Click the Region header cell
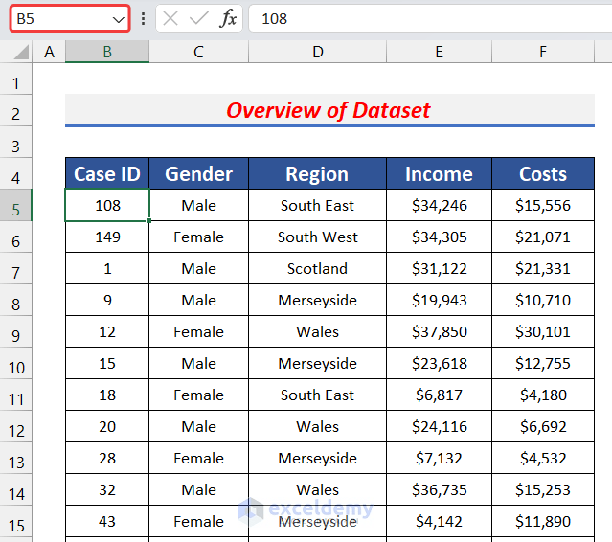Screen dimensions: 612x542 pos(317,173)
